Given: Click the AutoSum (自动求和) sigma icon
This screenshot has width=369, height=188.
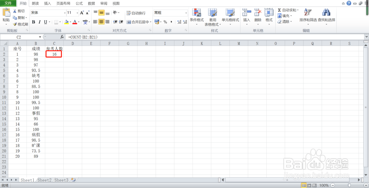Looking at the screenshot, I should click(x=279, y=10).
